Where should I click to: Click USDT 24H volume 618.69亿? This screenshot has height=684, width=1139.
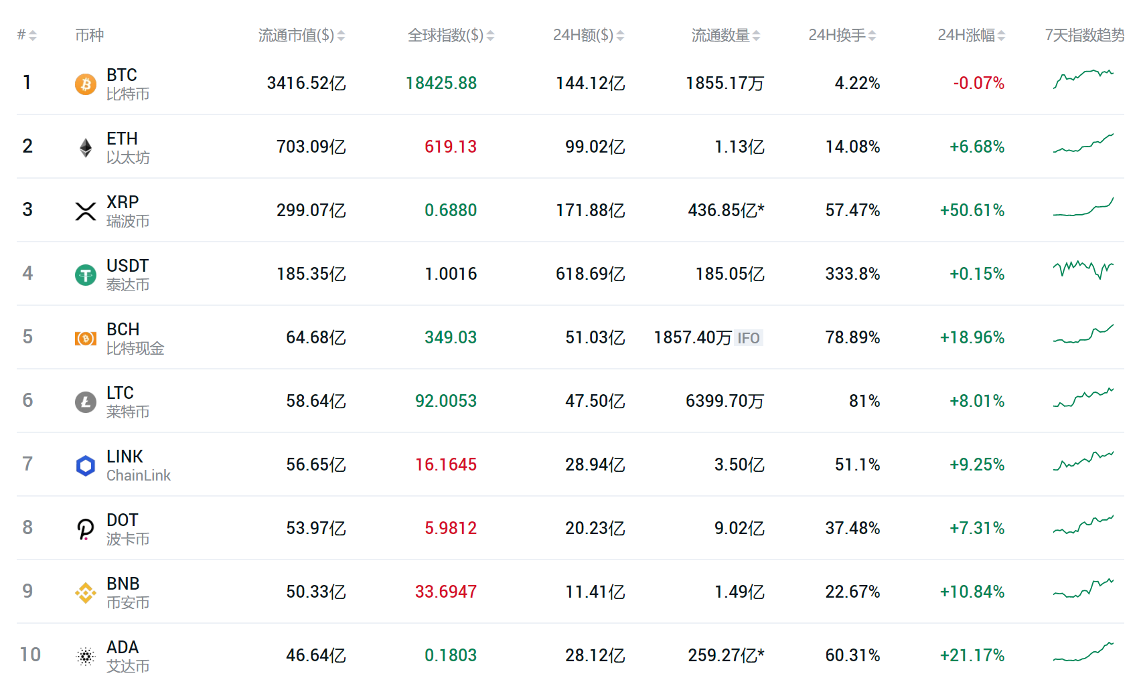coord(591,274)
